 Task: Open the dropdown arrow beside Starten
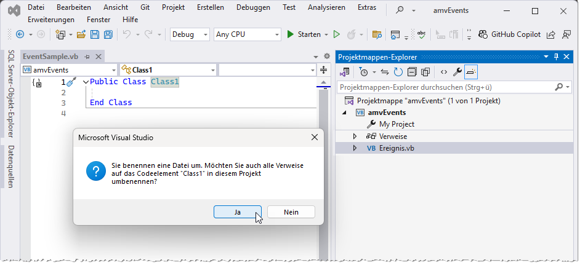pos(326,35)
